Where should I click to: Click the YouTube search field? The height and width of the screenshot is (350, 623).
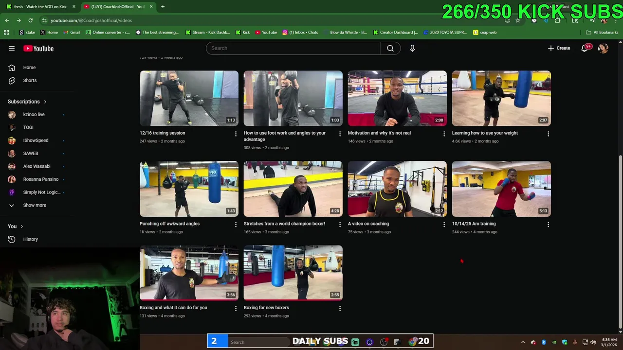point(293,48)
